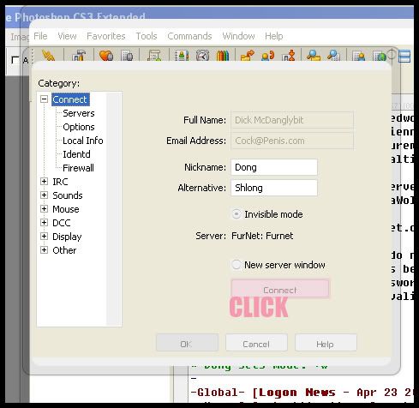This screenshot has height=408, width=419.
Task: Open the Favorites menu
Action: click(106, 36)
